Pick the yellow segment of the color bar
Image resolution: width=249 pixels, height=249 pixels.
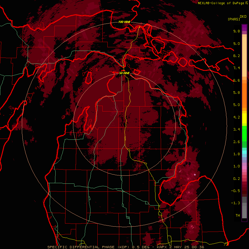click(244, 118)
